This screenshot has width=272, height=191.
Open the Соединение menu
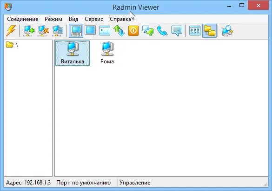[x=23, y=19]
